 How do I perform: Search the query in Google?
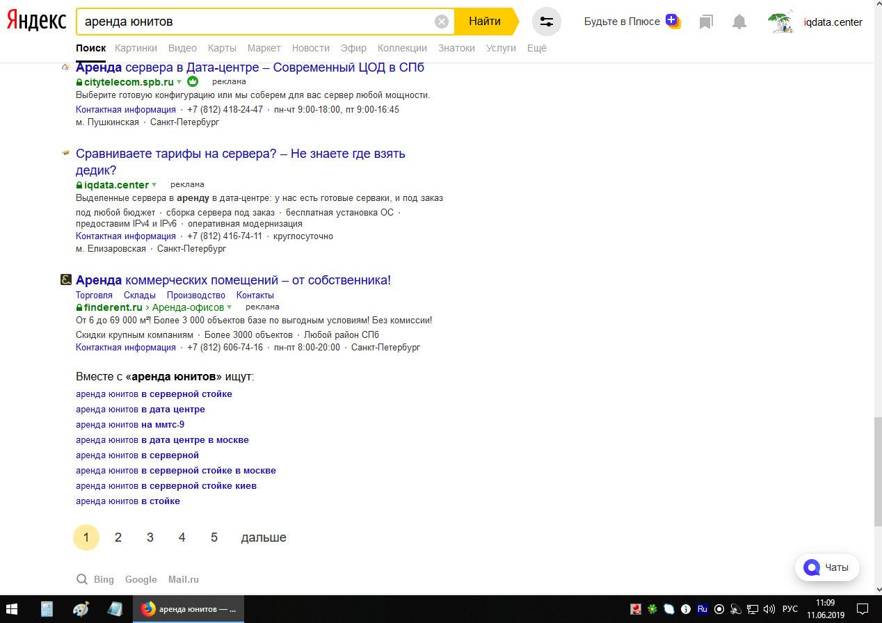[141, 579]
